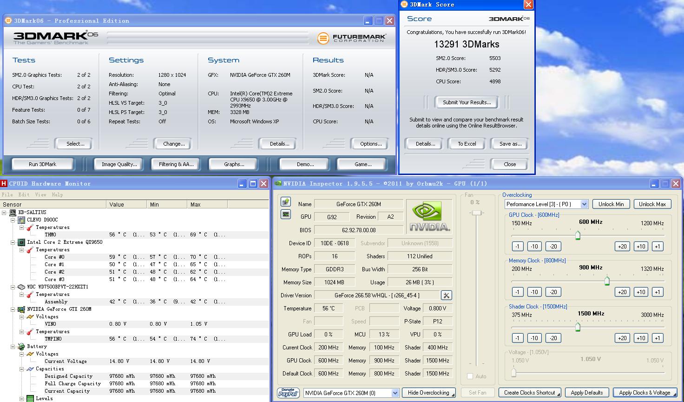Click Apply Clocks & Voltage button
Viewport: 684px width, 402px height.
tap(645, 393)
